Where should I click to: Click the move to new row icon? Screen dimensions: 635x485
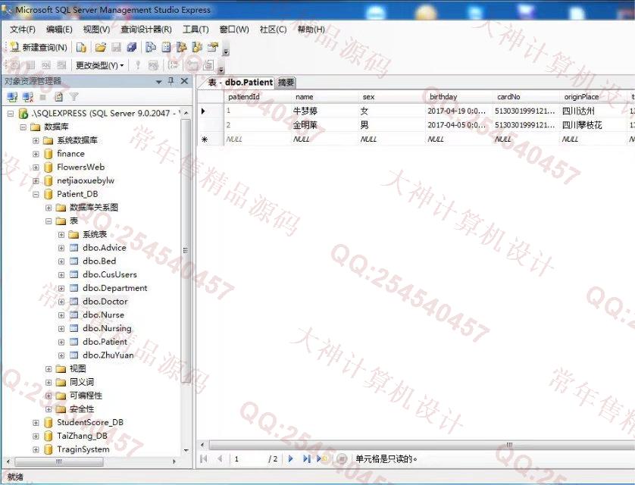point(322,458)
